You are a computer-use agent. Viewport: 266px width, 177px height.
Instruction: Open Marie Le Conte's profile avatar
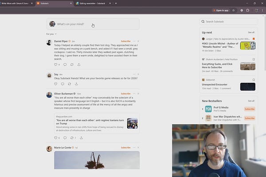[49, 149]
